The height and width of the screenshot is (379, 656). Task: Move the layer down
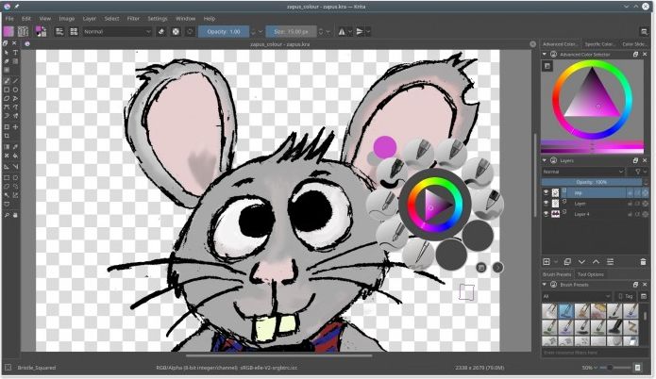click(x=581, y=262)
